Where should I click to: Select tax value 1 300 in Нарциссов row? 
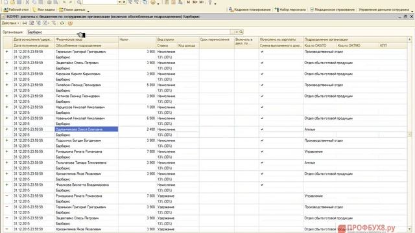tap(137, 107)
